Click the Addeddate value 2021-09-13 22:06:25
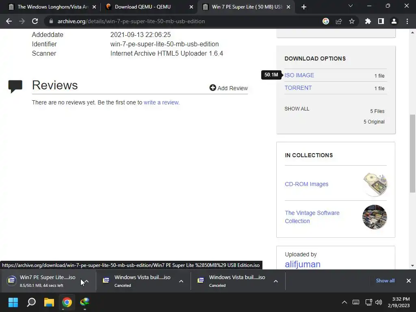 pos(141,35)
